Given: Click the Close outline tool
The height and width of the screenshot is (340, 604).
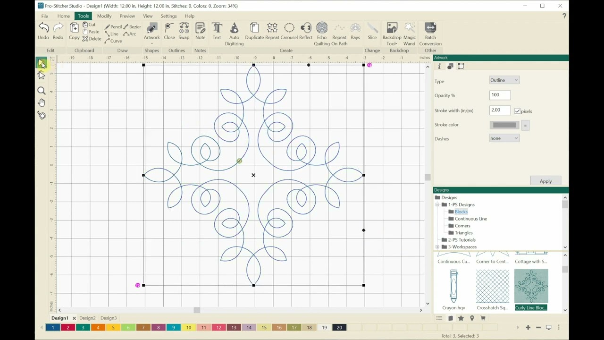Looking at the screenshot, I should point(169,31).
